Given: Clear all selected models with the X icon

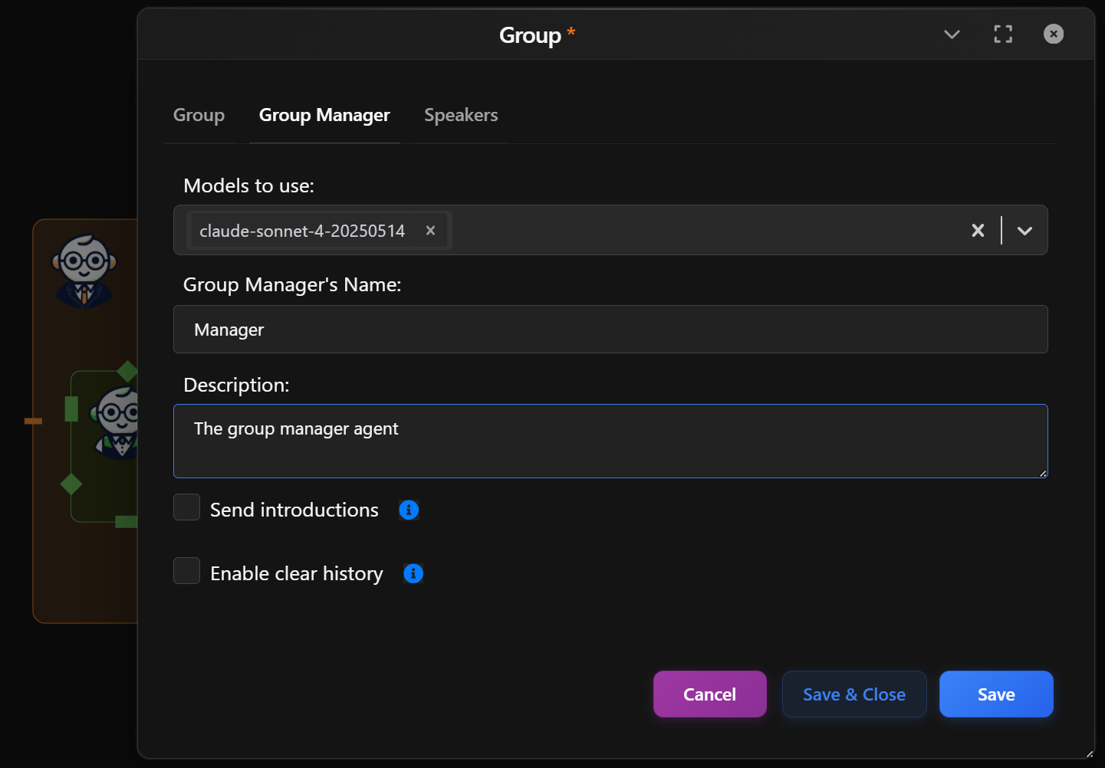Looking at the screenshot, I should click(x=978, y=230).
